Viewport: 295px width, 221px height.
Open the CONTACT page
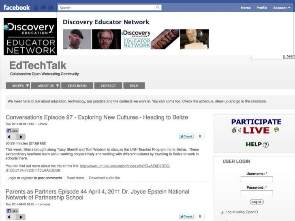tap(108, 86)
